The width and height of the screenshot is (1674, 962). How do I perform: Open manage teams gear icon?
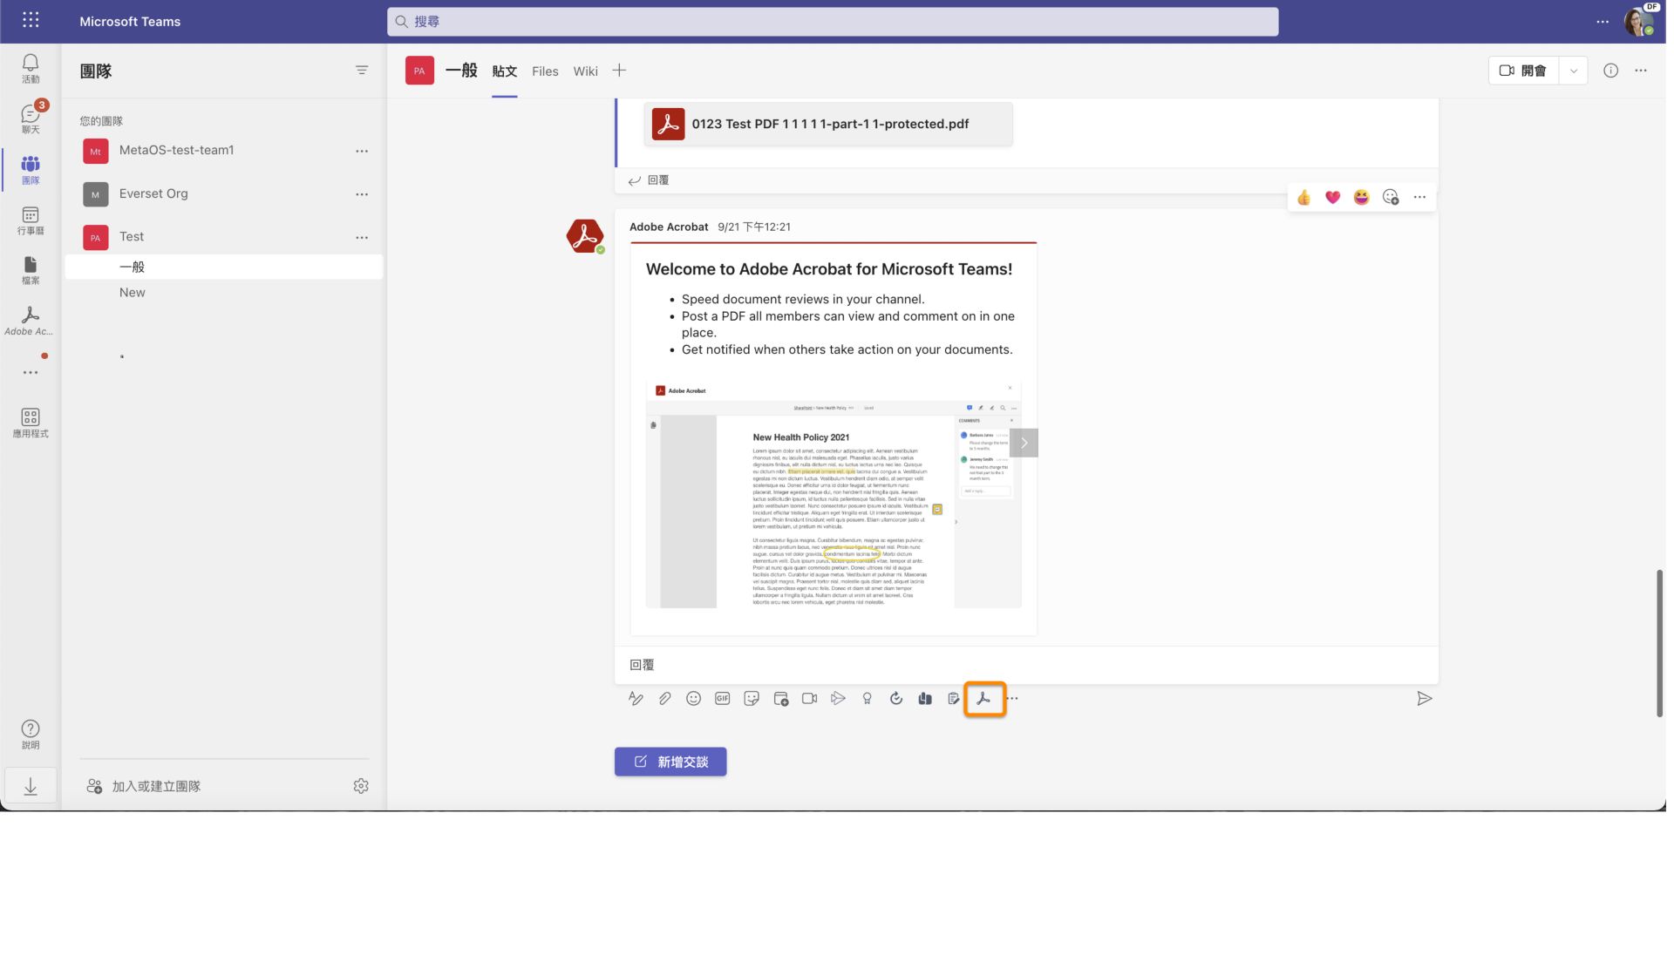361,786
